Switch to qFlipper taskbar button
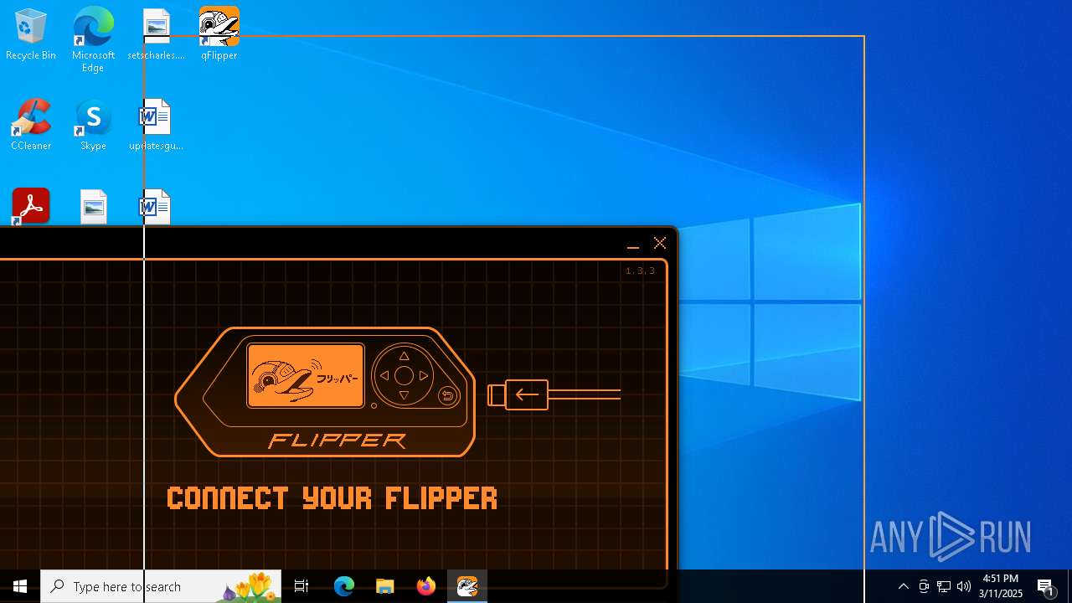The height and width of the screenshot is (603, 1072). click(467, 586)
